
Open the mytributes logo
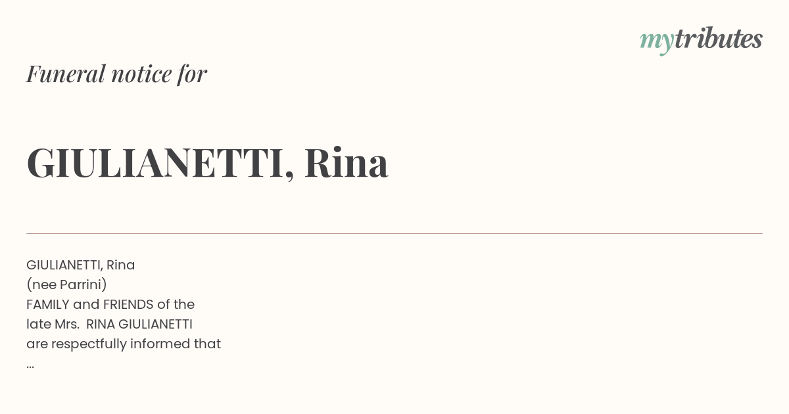point(701,40)
